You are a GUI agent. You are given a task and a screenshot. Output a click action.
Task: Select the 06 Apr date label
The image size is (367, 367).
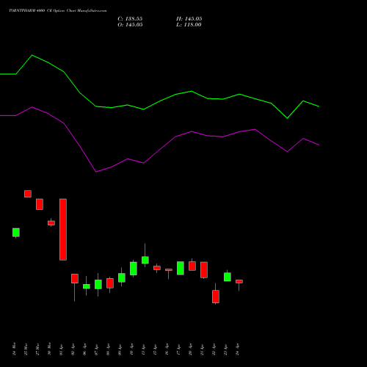[84, 349]
